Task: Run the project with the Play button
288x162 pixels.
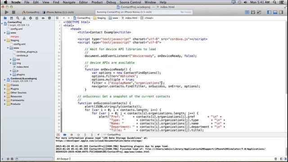Action: (7, 12)
